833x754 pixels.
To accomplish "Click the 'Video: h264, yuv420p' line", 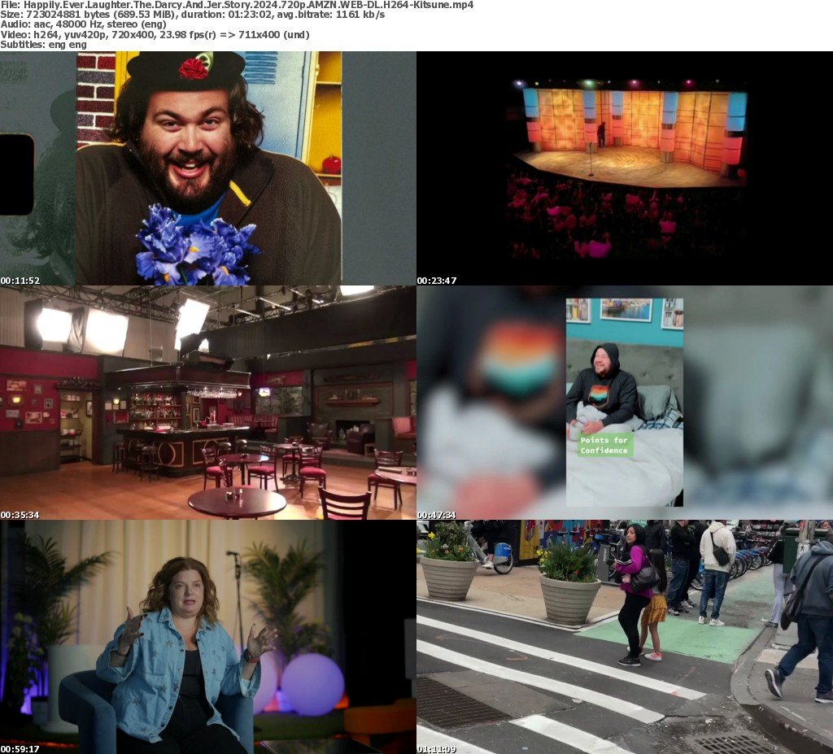I will pos(155,34).
